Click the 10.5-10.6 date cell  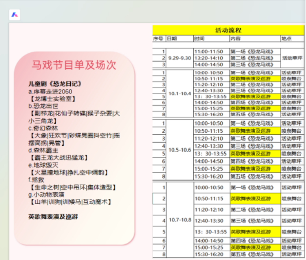180,150
